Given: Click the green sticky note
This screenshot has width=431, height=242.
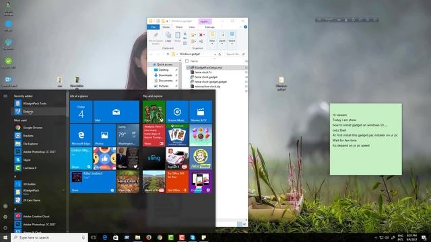Looking at the screenshot, I should coord(366,139).
